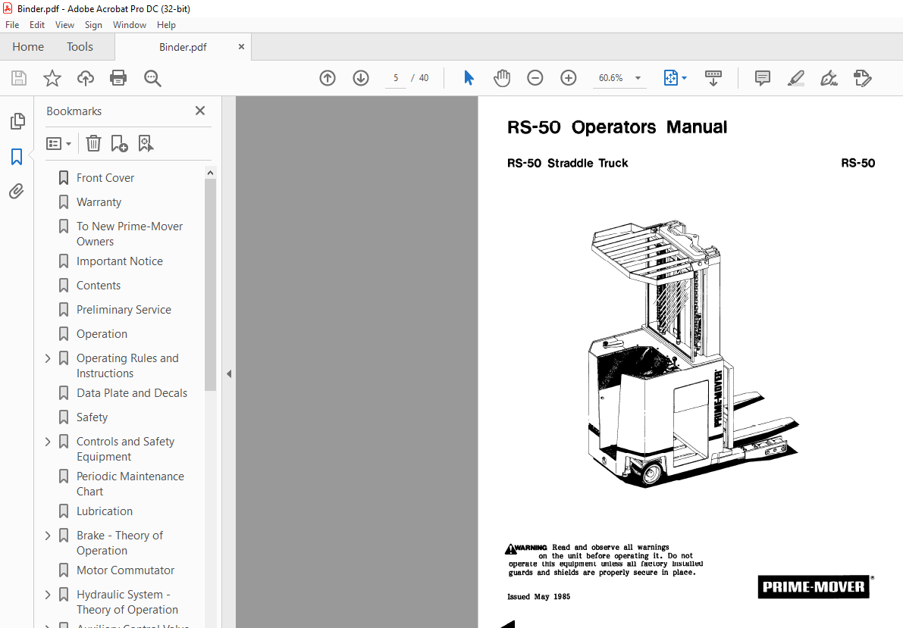Open the Preliminary Service bookmark
The image size is (903, 628).
tap(124, 310)
